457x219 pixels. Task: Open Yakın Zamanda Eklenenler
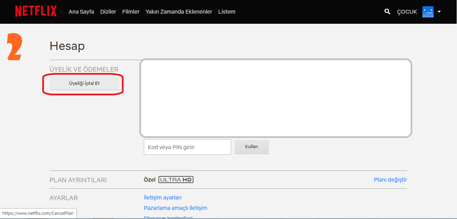[178, 12]
